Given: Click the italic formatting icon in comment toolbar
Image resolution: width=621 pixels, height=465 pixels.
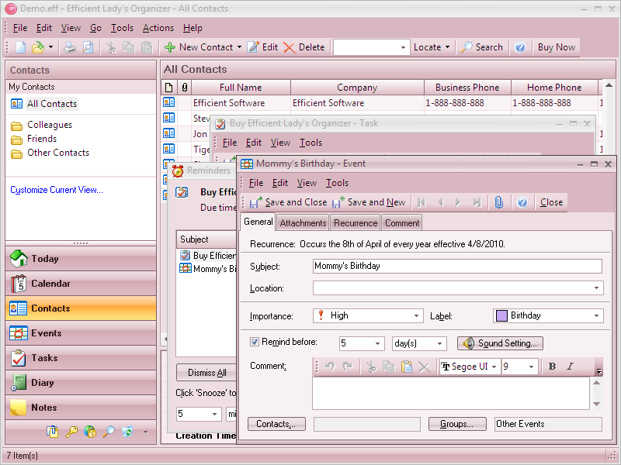Looking at the screenshot, I should pyautogui.click(x=570, y=367).
